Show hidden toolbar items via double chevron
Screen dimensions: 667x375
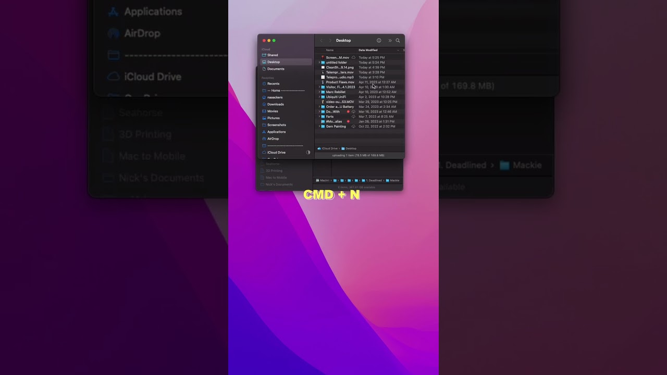coord(390,41)
